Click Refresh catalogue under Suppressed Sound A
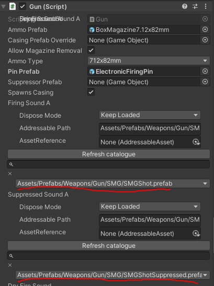 tap(109, 246)
